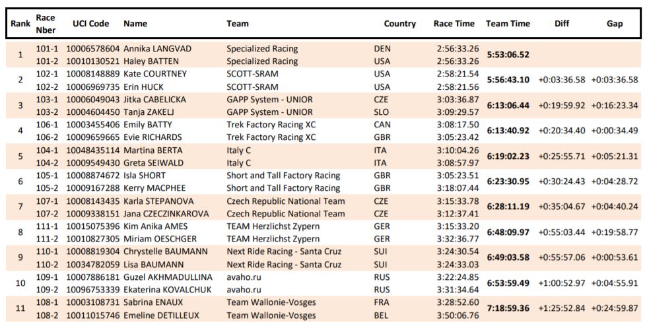Click the name Kate COURTNEY
Screen dimensions: 645x328
point(156,75)
